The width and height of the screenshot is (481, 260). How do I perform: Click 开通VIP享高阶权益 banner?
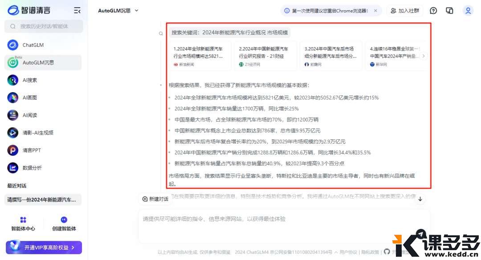click(44, 247)
